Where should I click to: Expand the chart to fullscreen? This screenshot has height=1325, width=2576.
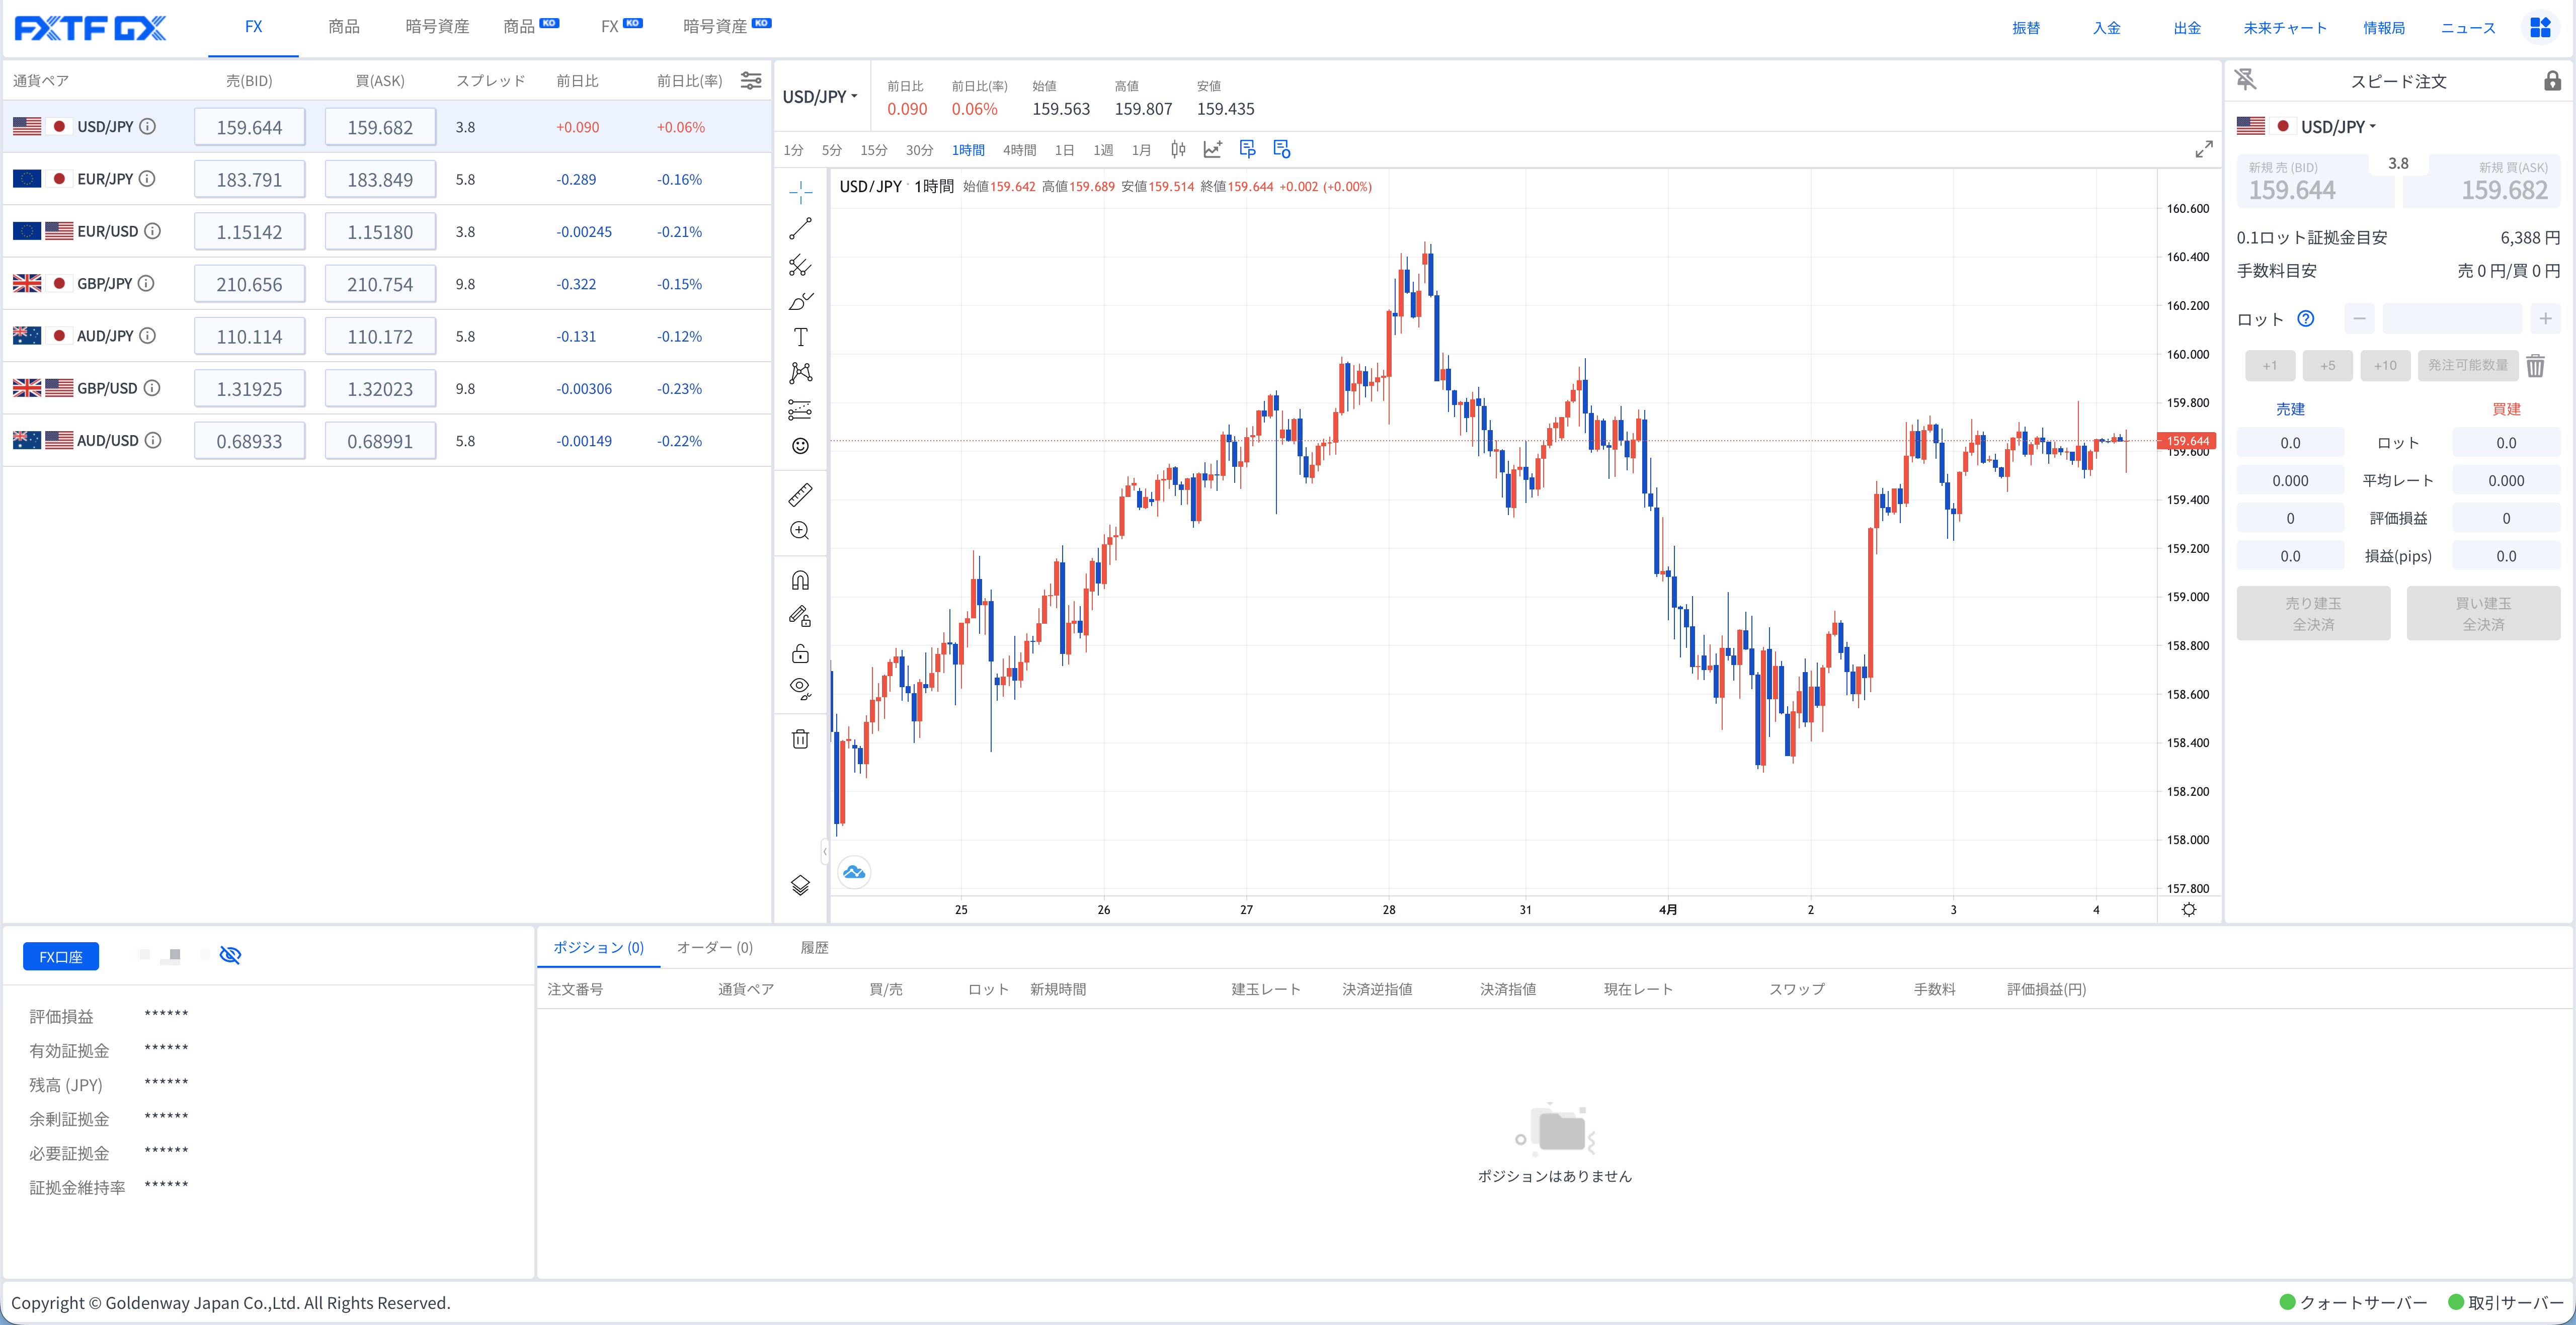click(x=2203, y=149)
